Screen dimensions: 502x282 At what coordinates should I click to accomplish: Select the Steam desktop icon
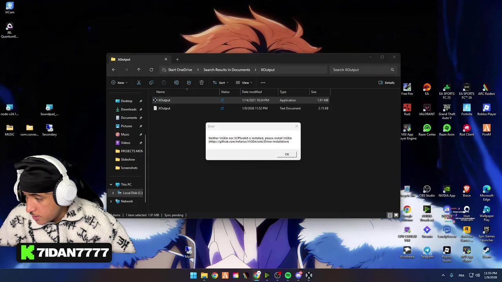486,252
